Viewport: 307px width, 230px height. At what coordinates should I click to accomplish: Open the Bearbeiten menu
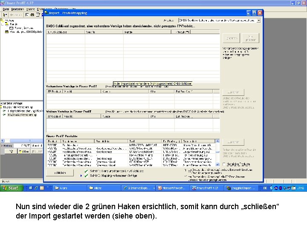(x=17, y=9)
